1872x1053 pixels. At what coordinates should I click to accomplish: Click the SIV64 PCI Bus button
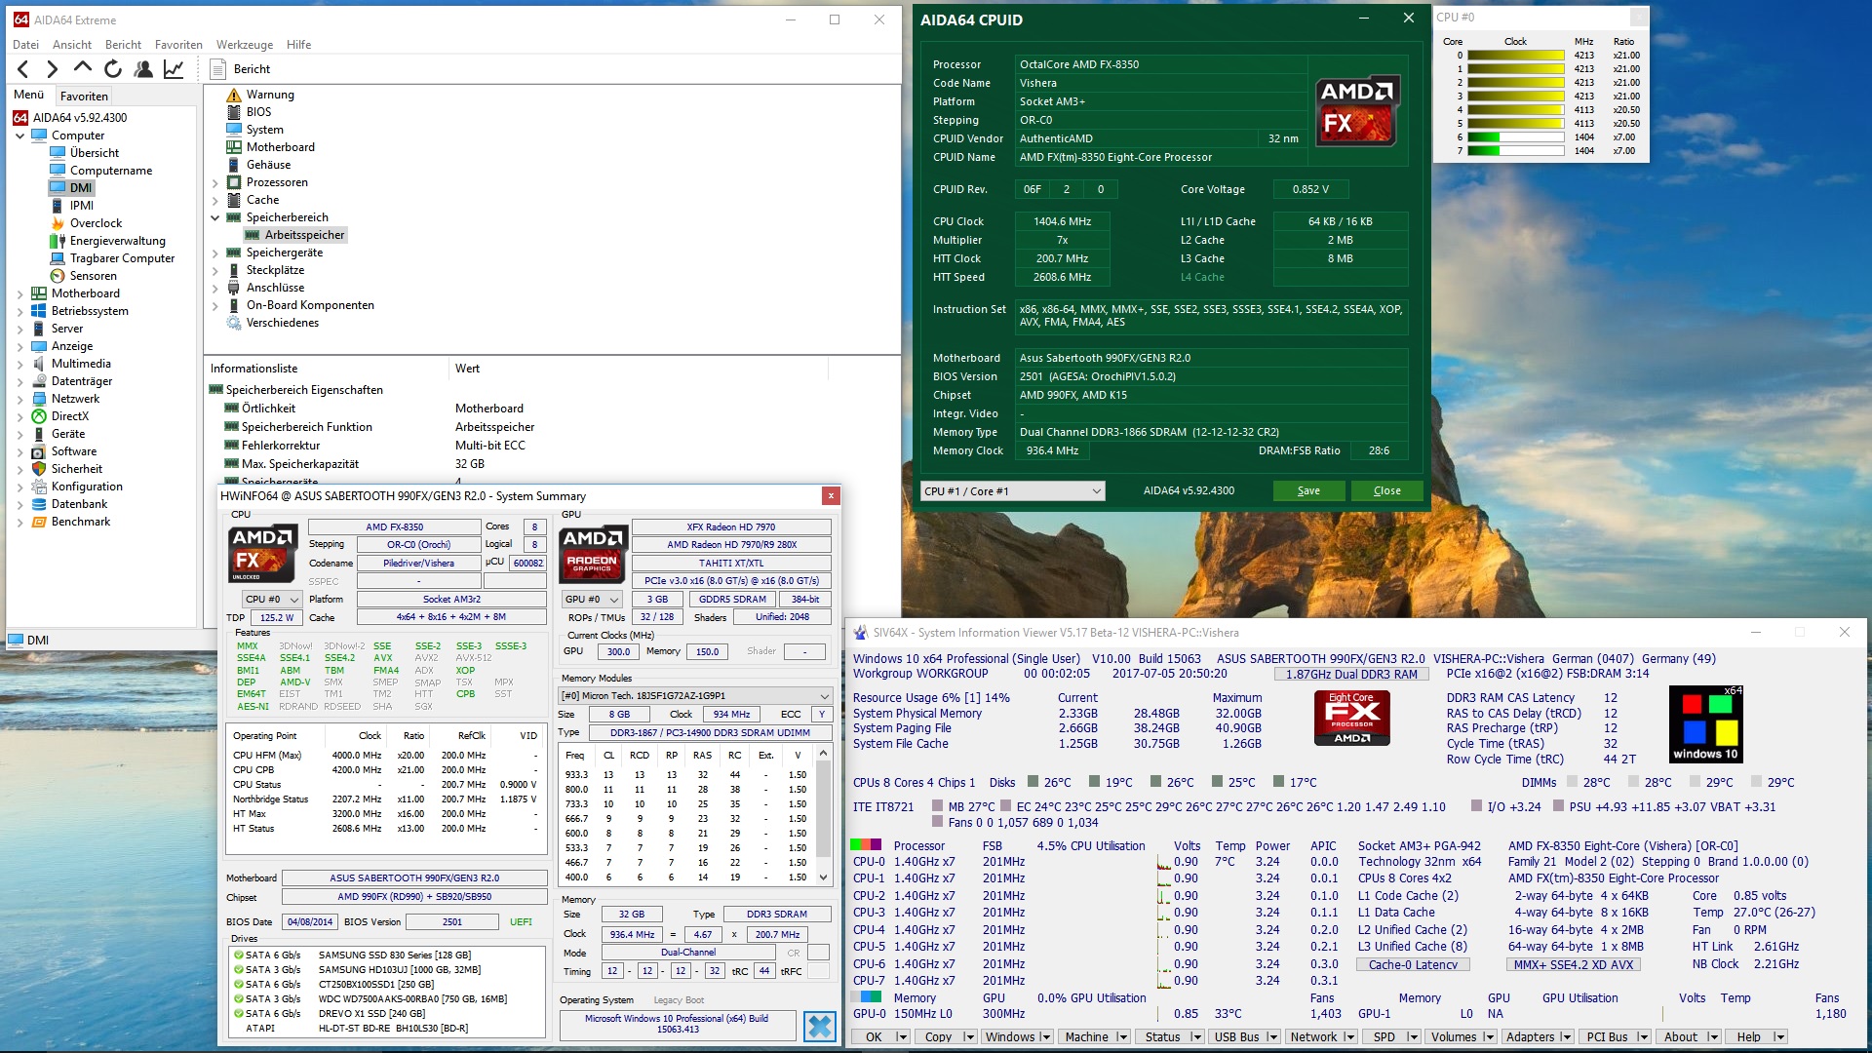(x=1607, y=1037)
